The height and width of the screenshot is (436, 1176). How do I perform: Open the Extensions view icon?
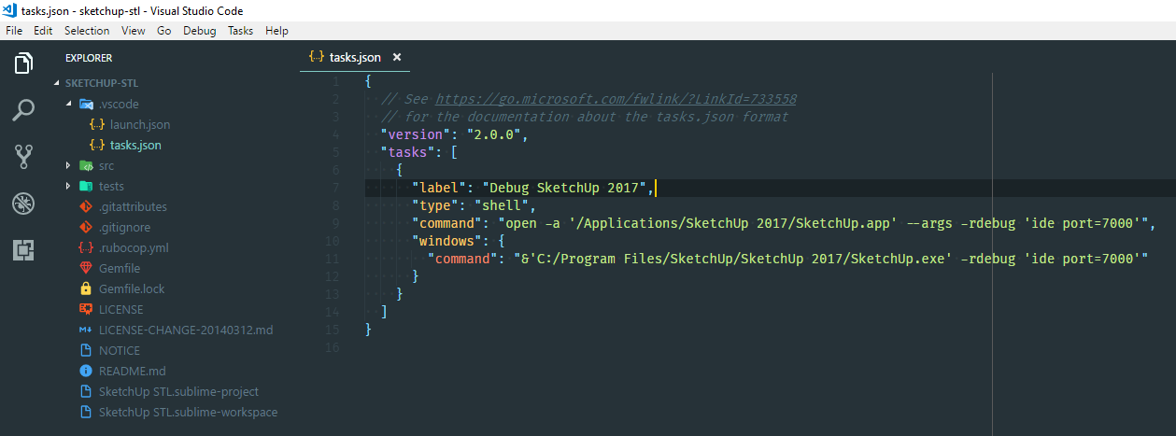point(24,250)
